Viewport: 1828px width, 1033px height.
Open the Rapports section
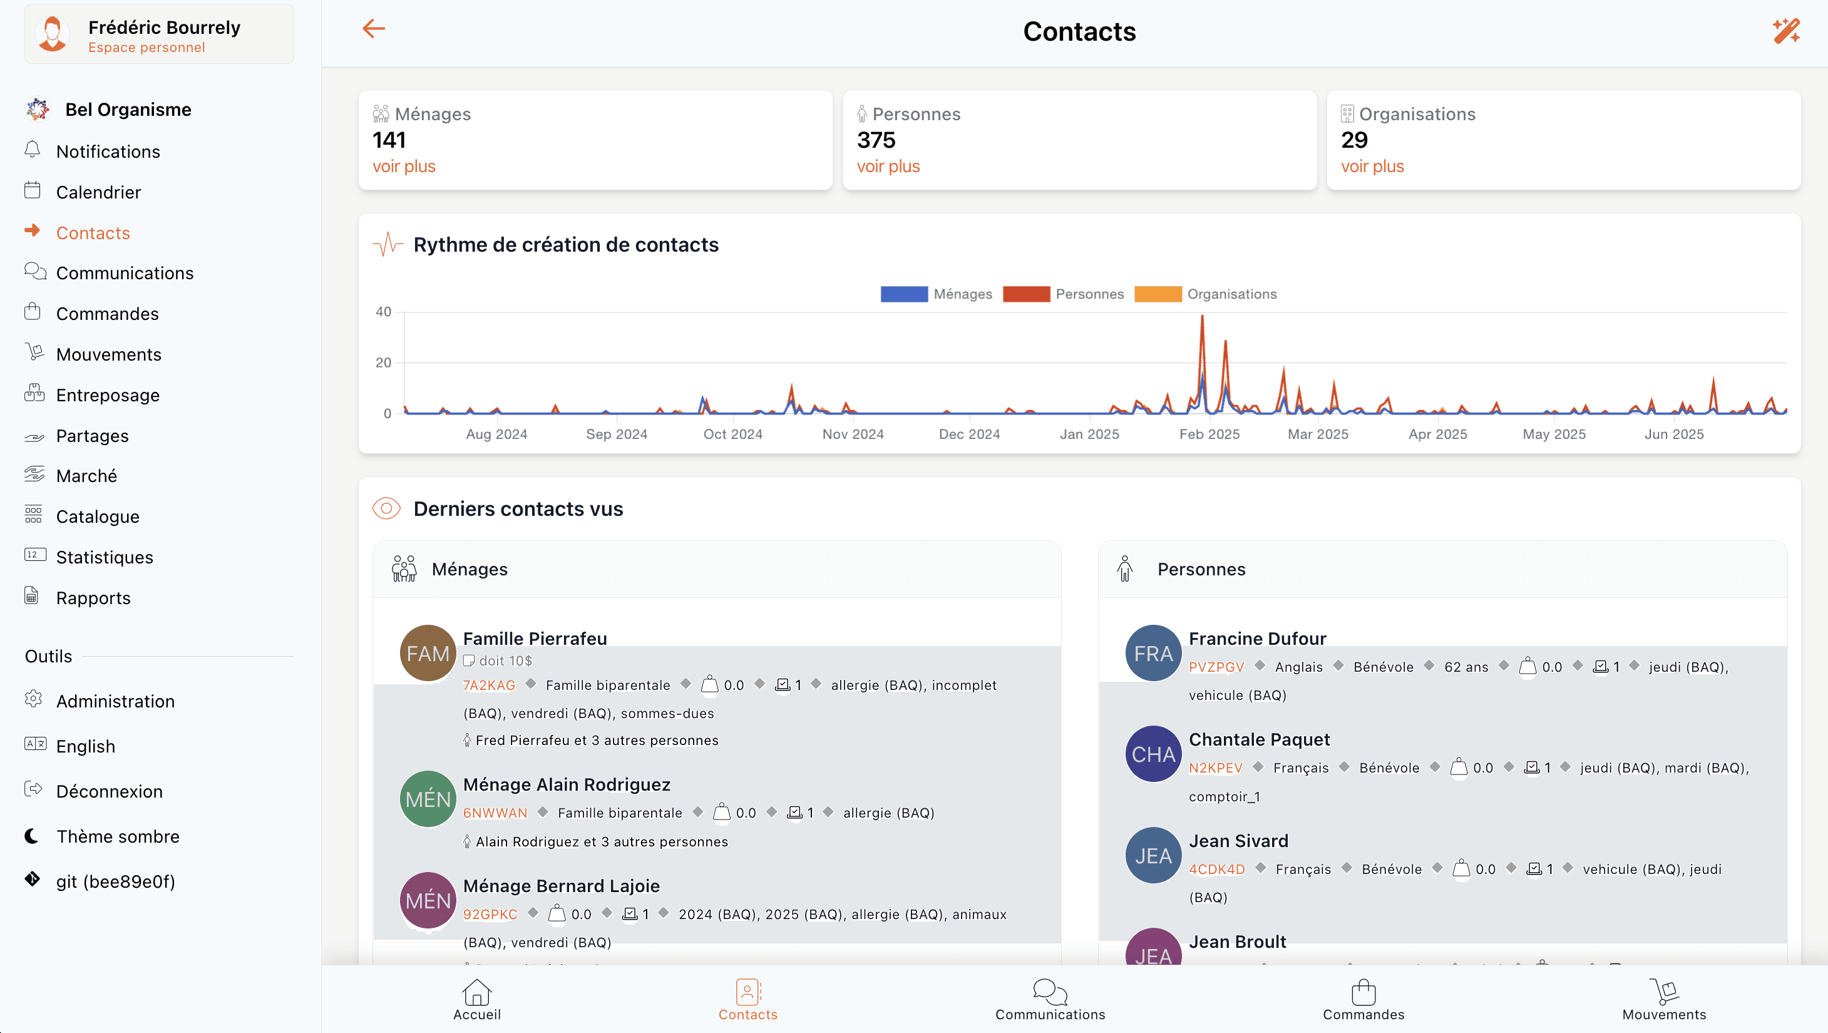click(94, 597)
